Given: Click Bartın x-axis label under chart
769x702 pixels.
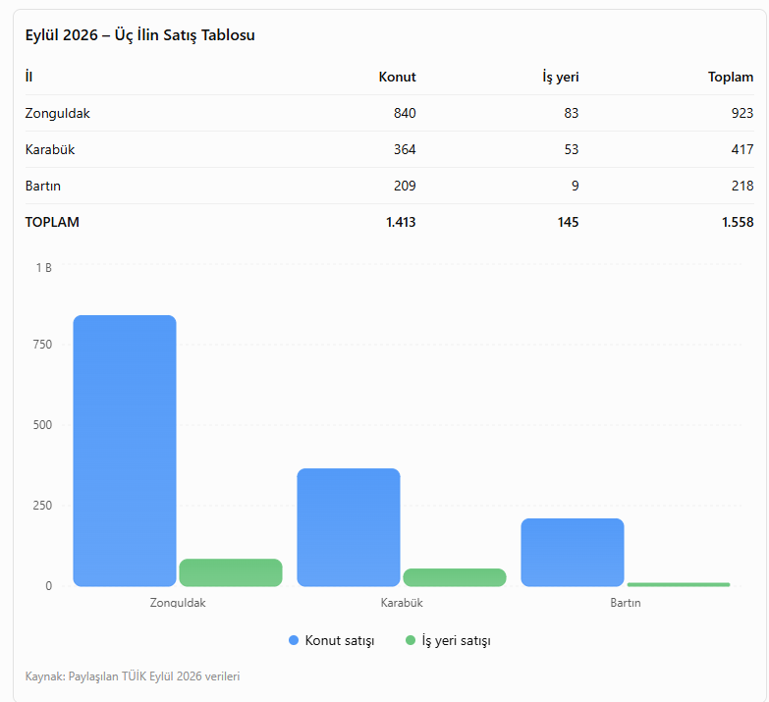Looking at the screenshot, I should tap(626, 603).
